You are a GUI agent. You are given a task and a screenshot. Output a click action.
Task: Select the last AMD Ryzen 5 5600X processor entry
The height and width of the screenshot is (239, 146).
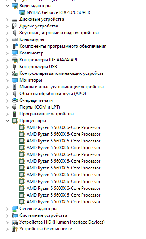click(x=63, y=202)
